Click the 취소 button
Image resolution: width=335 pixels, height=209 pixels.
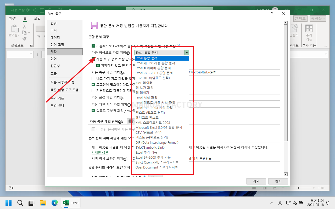point(278,181)
